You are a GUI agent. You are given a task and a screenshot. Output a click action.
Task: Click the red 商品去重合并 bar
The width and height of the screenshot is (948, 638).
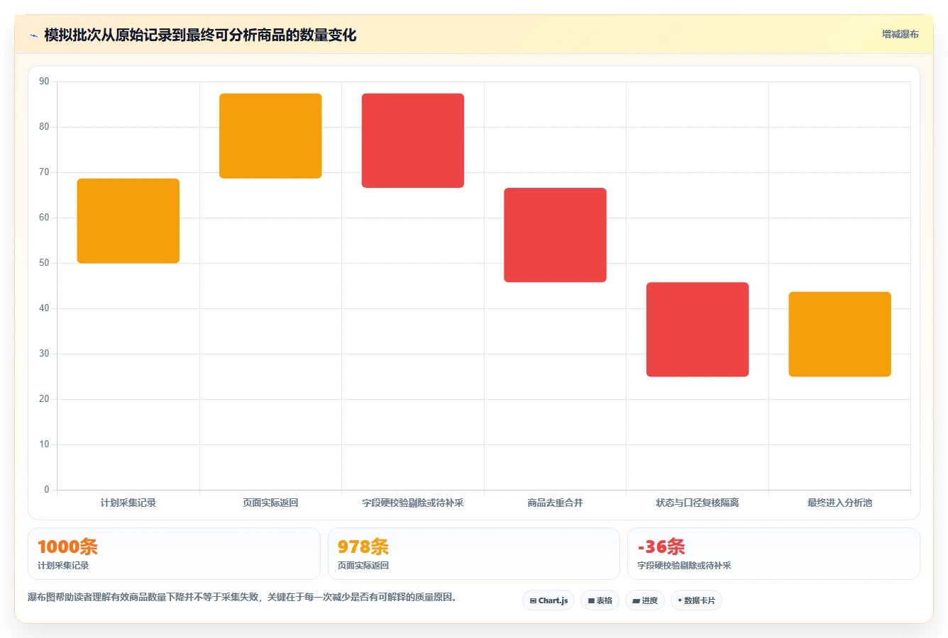[x=555, y=235]
